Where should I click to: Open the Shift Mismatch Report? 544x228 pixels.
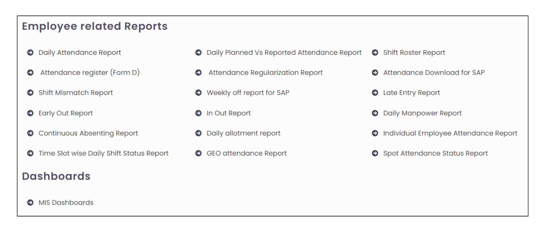[x=75, y=93]
